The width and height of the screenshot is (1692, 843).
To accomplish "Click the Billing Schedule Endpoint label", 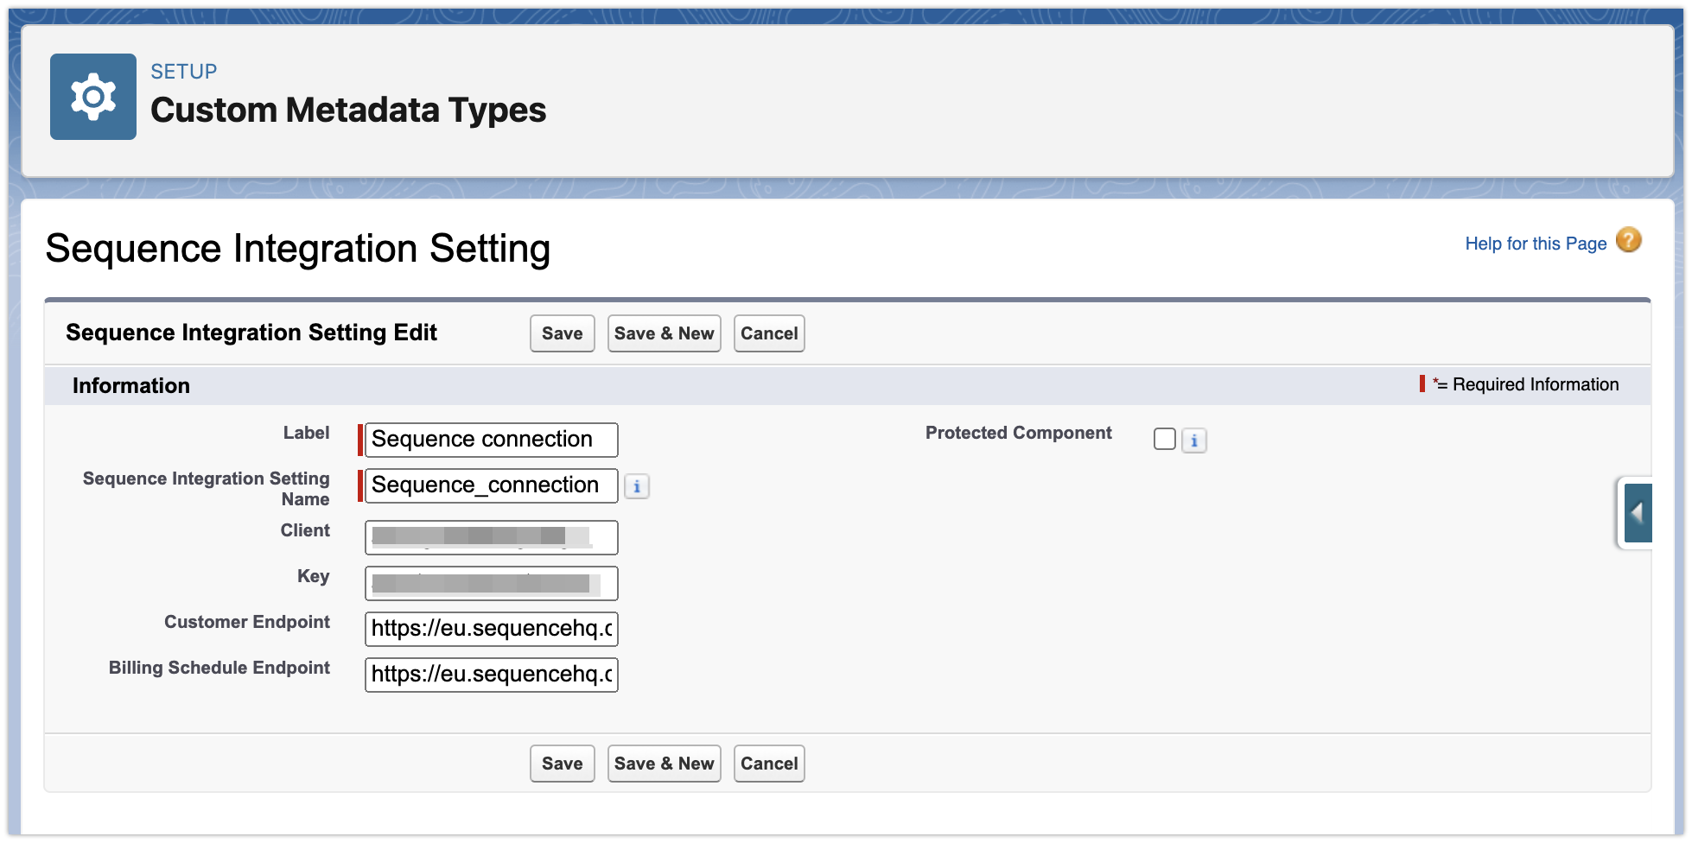I will tap(219, 668).
